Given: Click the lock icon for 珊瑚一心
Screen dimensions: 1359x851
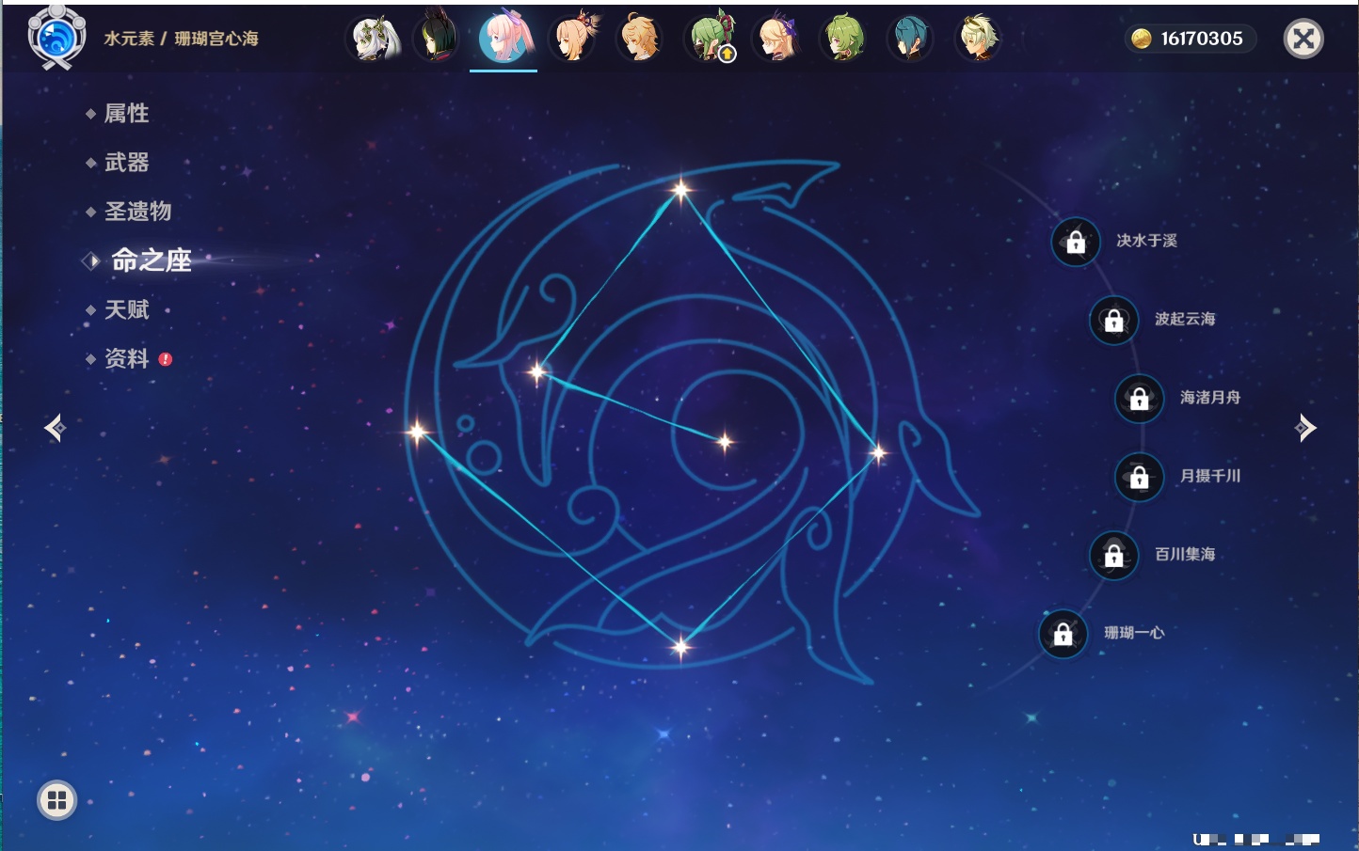Looking at the screenshot, I should tap(1063, 634).
